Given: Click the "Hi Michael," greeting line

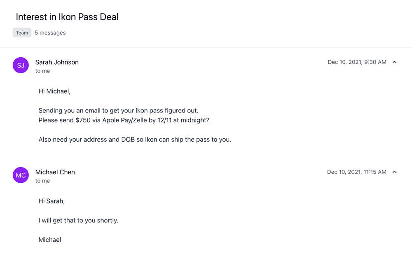Looking at the screenshot, I should [54, 91].
